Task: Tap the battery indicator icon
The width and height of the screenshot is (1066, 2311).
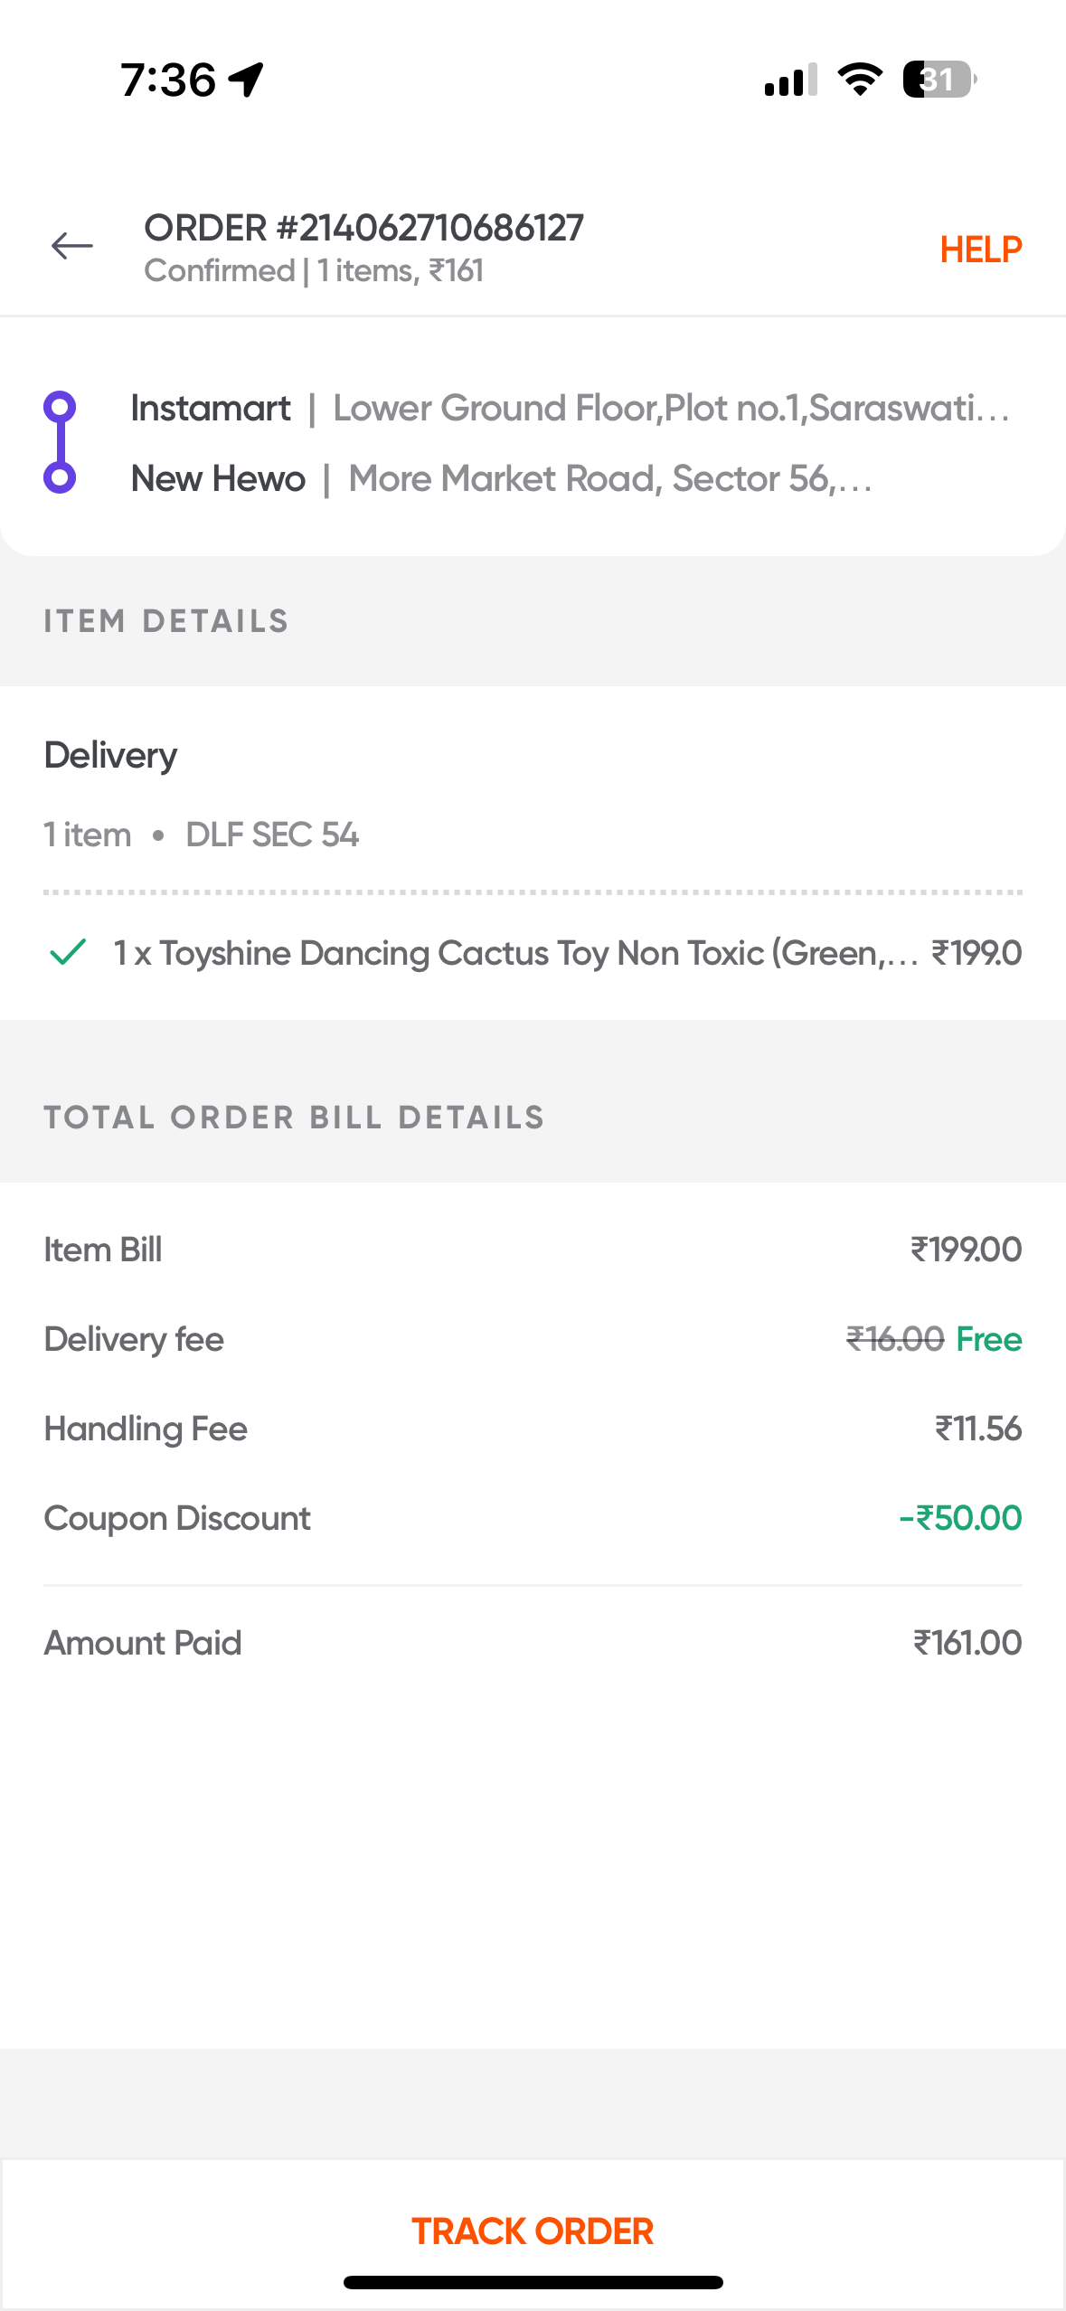Action: coord(939,80)
